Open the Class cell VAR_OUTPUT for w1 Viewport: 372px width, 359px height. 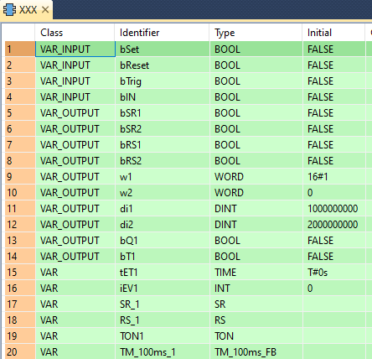75,177
